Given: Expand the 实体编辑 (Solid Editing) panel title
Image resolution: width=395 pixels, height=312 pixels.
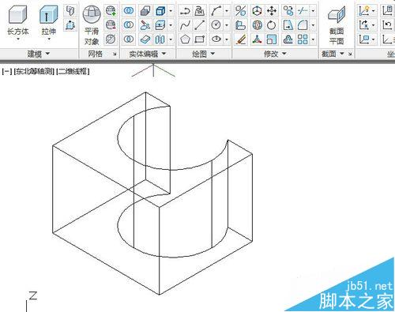Looking at the screenshot, I should (x=148, y=54).
